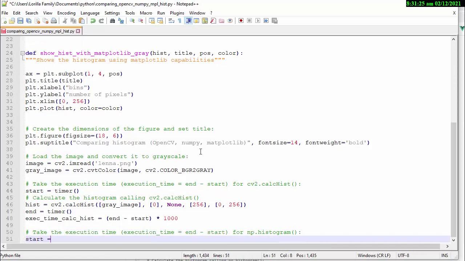
Task: Toggle the Monitoring eye icon
Action: coord(230,21)
